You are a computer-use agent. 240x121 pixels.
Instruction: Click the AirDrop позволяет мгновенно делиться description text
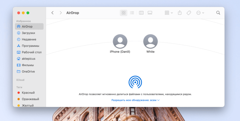pyautogui.click(x=135, y=94)
